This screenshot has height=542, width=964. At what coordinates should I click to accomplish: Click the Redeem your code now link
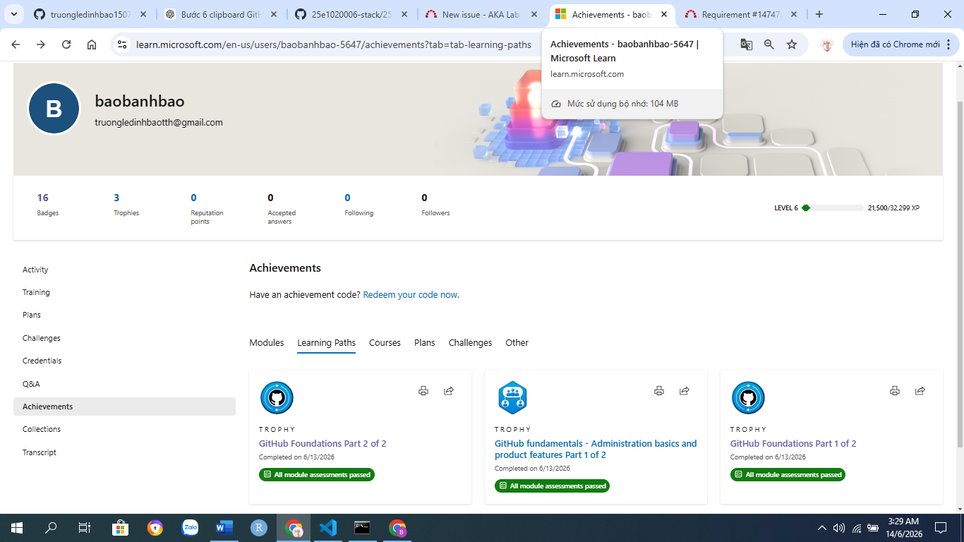pos(411,294)
